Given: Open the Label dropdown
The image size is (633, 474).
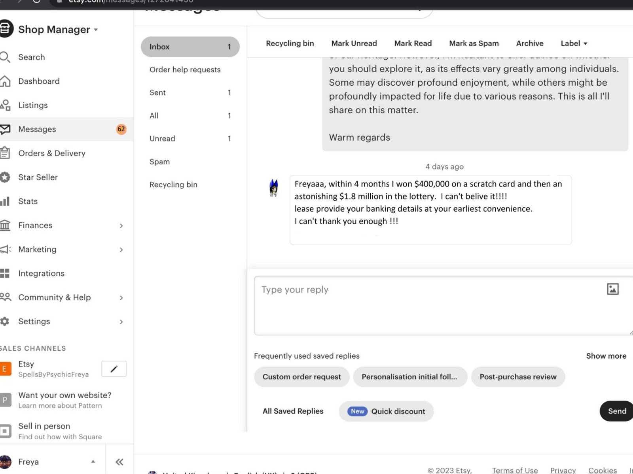Looking at the screenshot, I should [x=574, y=43].
